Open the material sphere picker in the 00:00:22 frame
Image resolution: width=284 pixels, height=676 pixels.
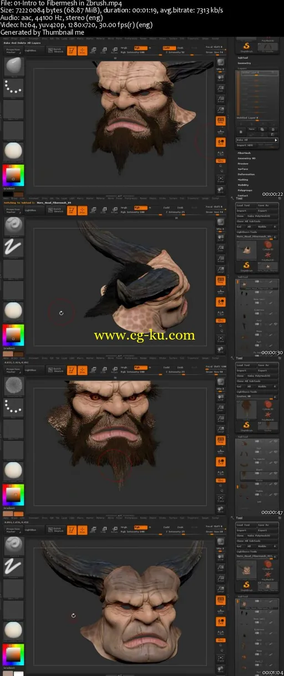click(x=13, y=150)
